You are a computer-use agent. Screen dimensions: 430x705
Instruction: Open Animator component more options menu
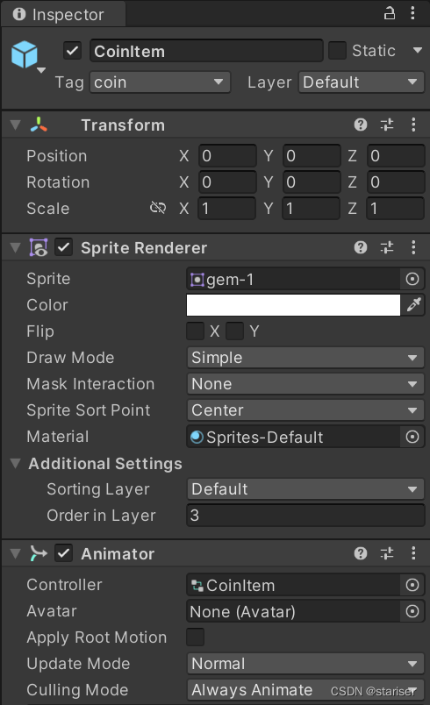point(413,553)
